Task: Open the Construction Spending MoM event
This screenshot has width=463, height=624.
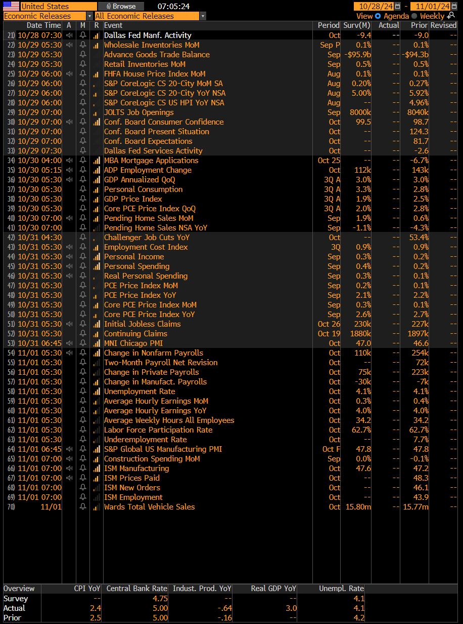Action: [x=152, y=459]
